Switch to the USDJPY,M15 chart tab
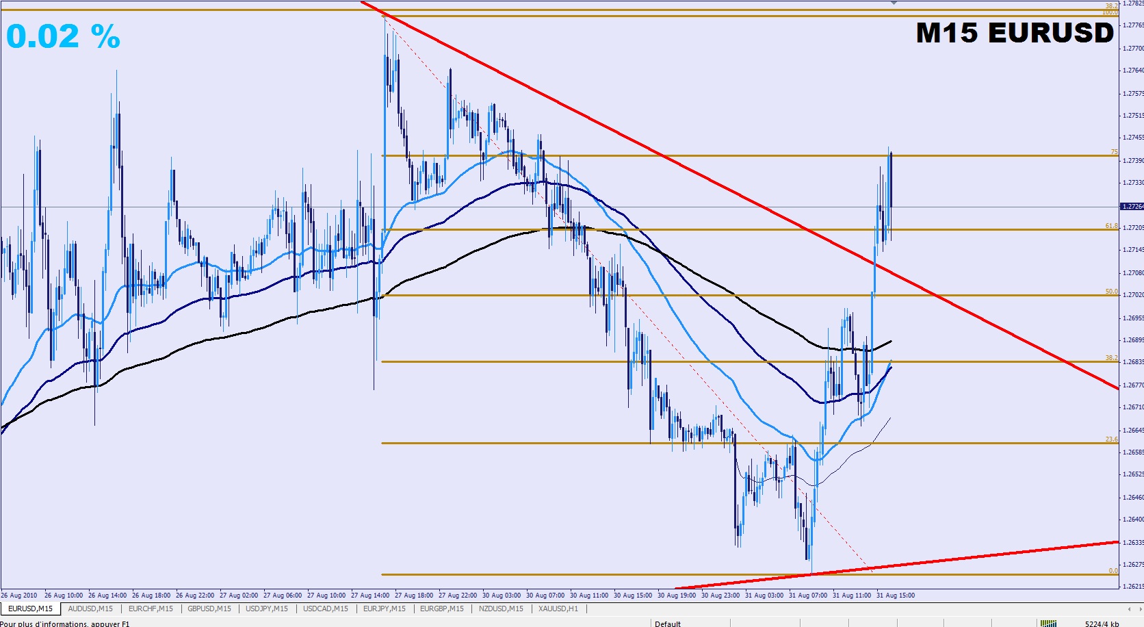 [x=267, y=609]
